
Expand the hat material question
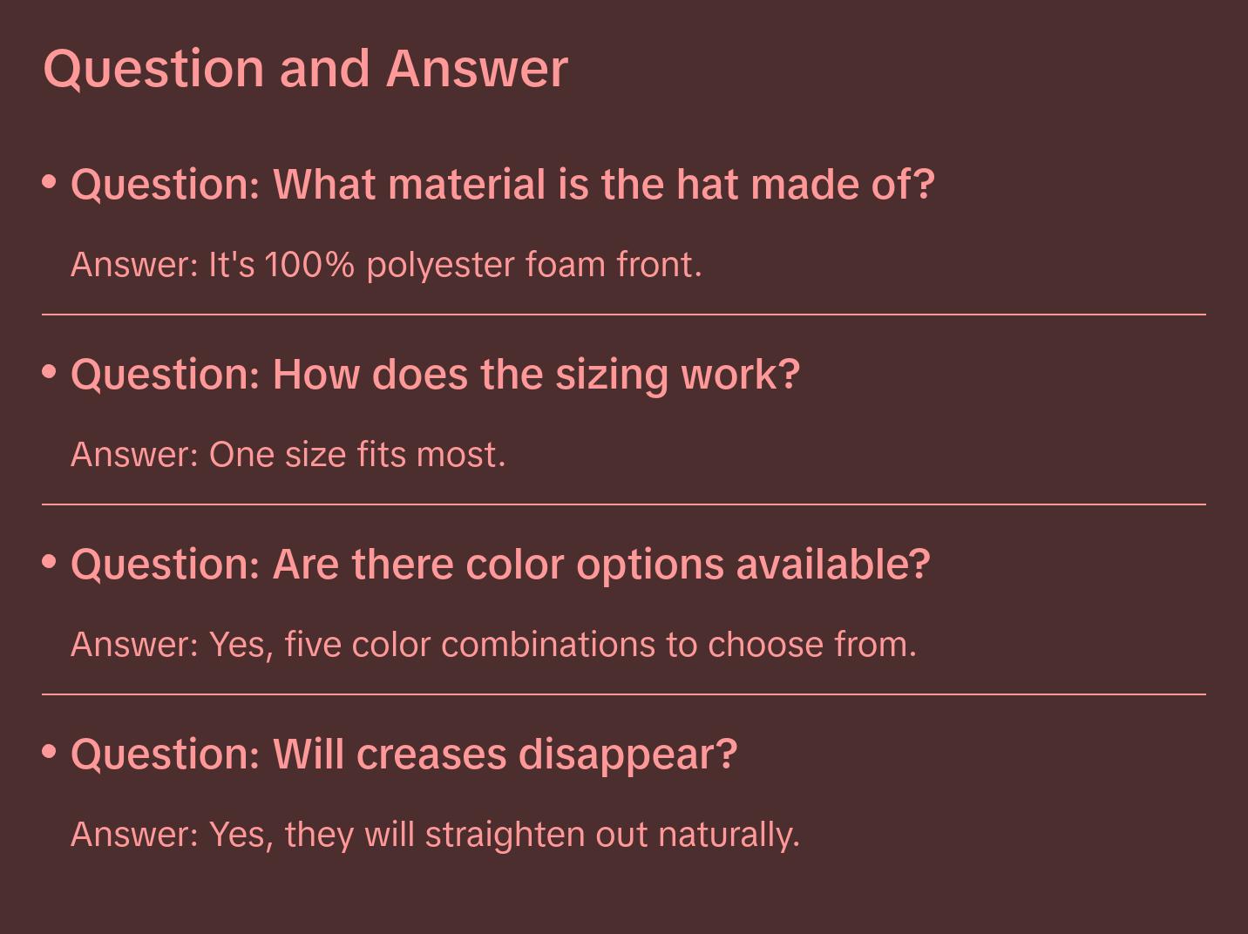click(502, 185)
